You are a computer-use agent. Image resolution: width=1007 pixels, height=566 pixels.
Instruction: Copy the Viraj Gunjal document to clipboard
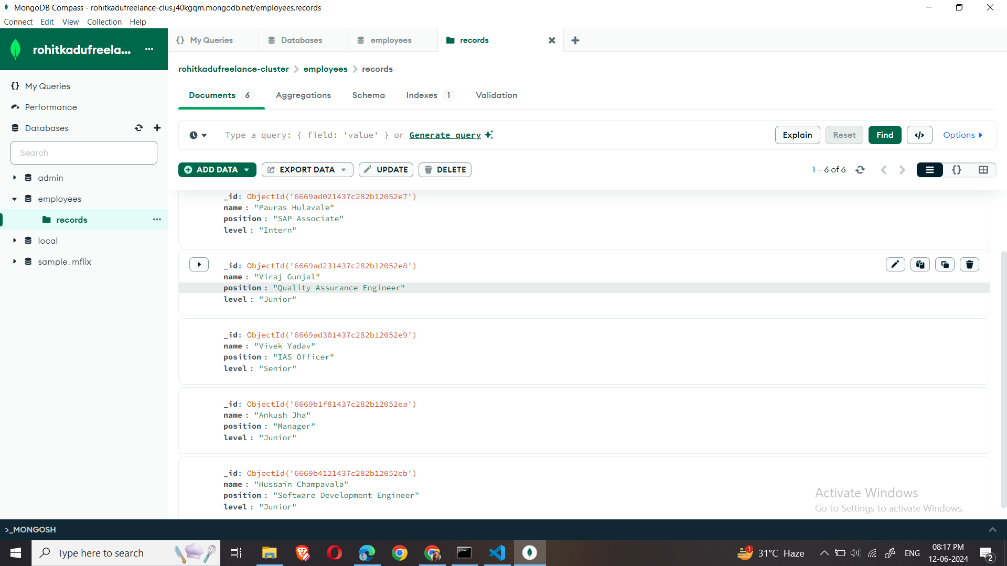tap(920, 265)
